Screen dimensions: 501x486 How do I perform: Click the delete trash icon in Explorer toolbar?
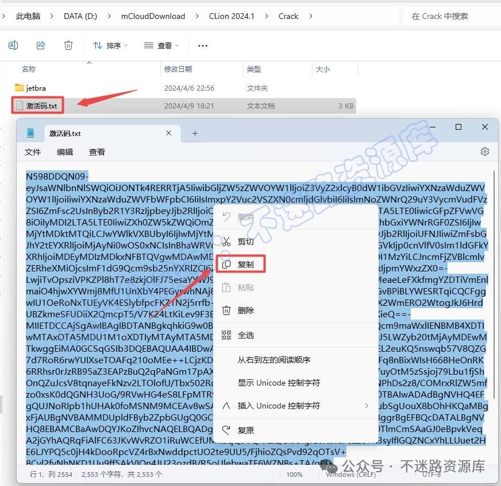click(68, 46)
